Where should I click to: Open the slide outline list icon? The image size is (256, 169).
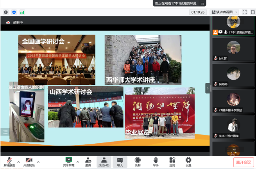pyautogui.click(x=5, y=132)
